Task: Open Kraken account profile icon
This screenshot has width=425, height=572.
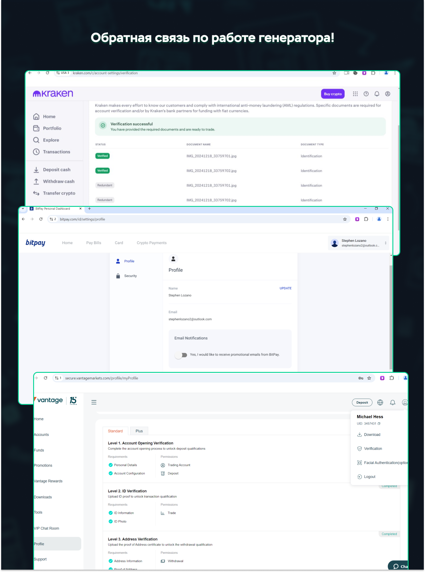Action: [388, 94]
